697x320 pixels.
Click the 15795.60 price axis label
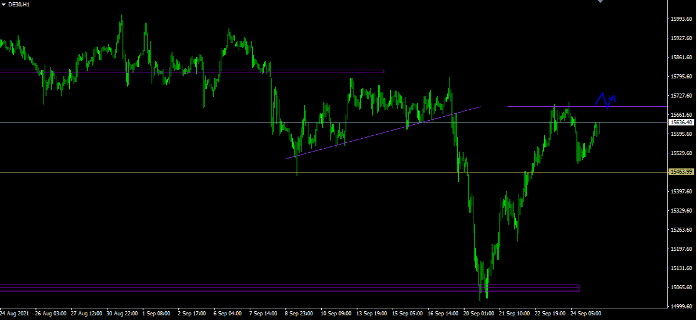point(681,77)
